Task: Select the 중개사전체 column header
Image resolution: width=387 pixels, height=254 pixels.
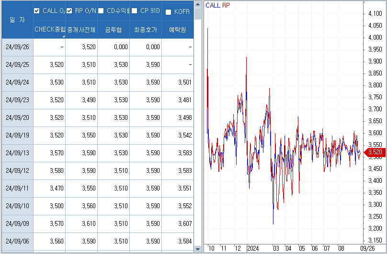Action: point(81,30)
